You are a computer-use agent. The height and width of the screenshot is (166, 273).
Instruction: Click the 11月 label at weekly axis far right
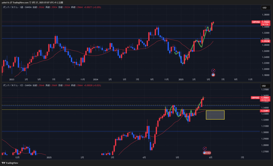(250, 80)
